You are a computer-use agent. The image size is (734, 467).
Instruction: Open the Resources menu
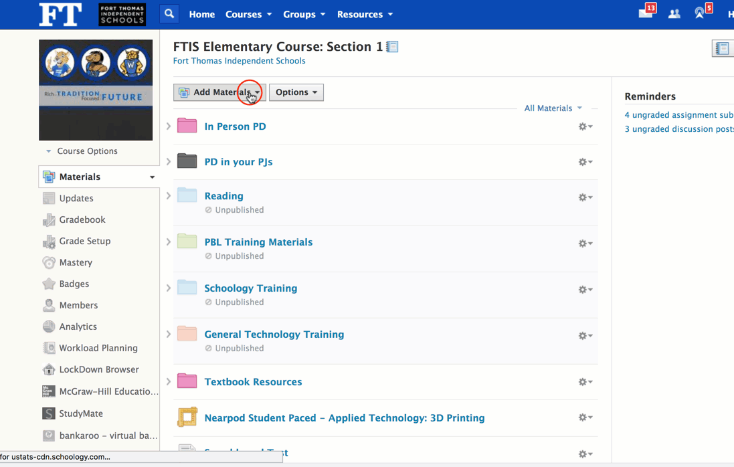pos(365,15)
